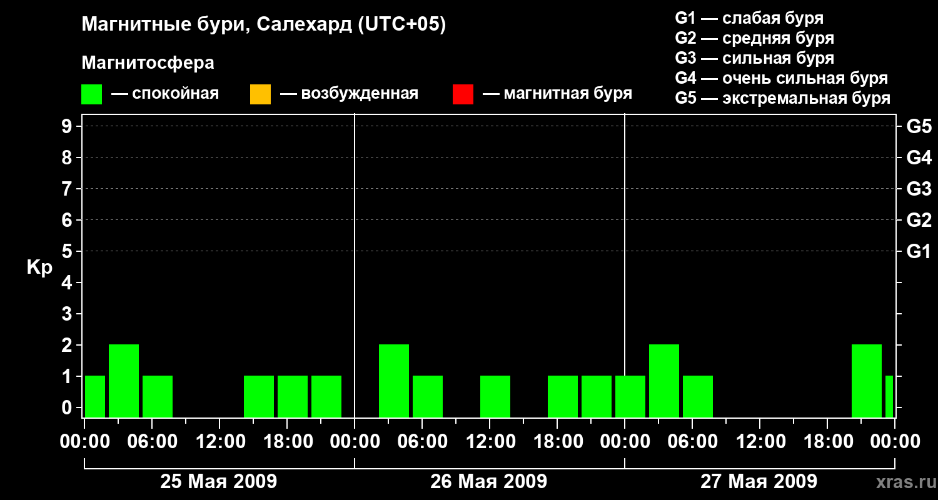This screenshot has height=500, width=938.
Task: Select the narrow first Kp 1 bar at chart start
Action: 95,396
